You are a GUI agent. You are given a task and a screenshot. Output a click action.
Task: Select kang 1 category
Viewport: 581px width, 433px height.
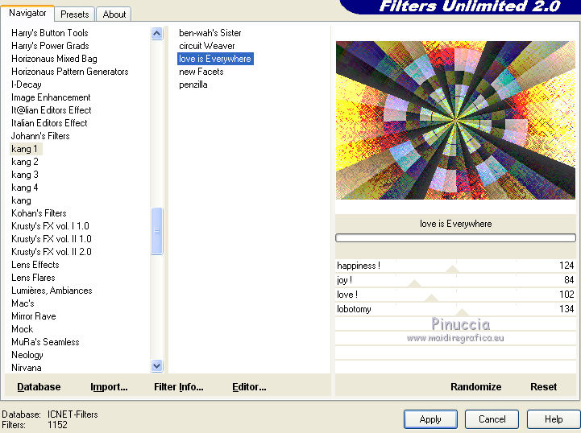tap(24, 149)
